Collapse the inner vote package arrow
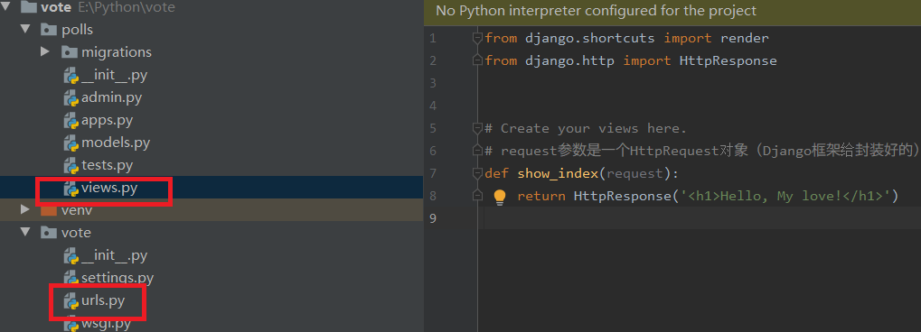 pos(24,232)
